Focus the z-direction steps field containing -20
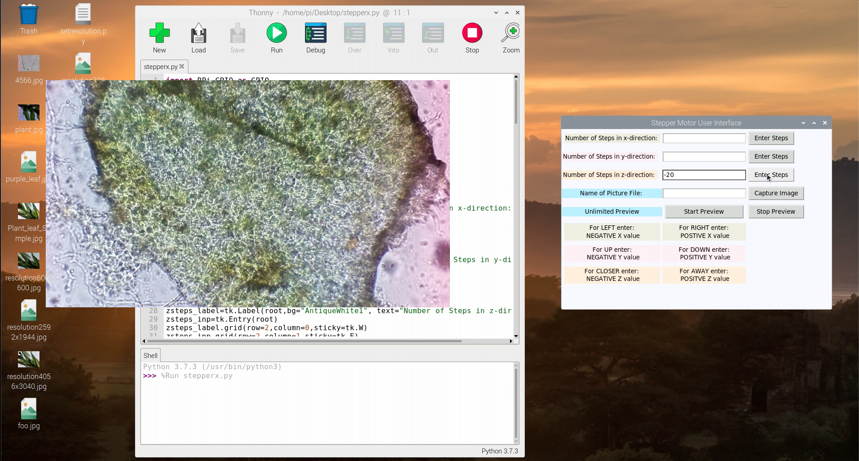This screenshot has height=461, width=859. (704, 175)
